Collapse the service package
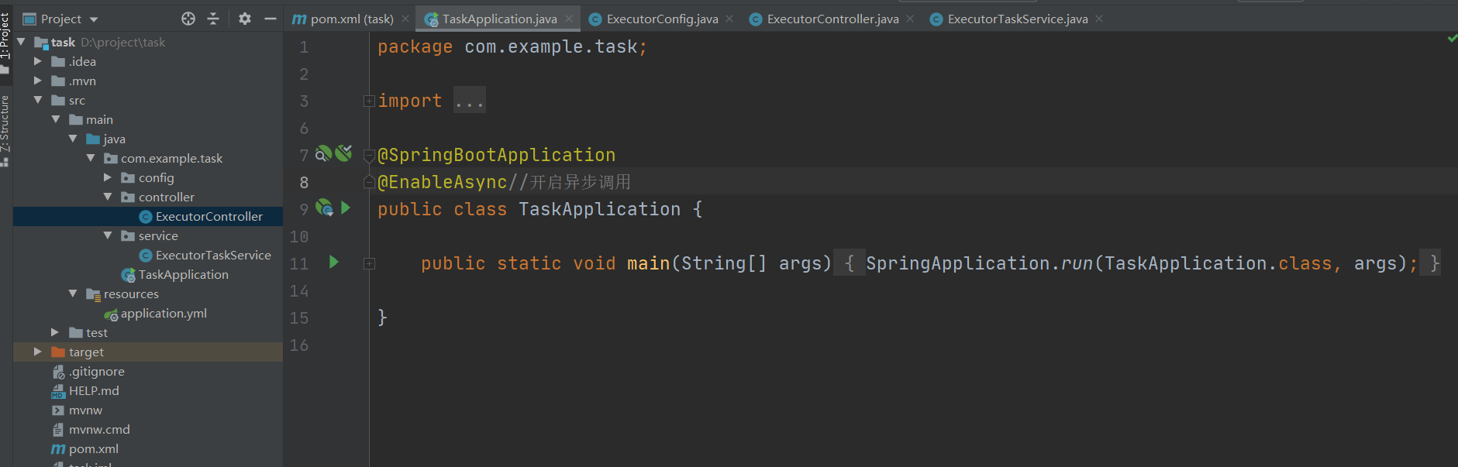The image size is (1458, 467). click(x=108, y=235)
